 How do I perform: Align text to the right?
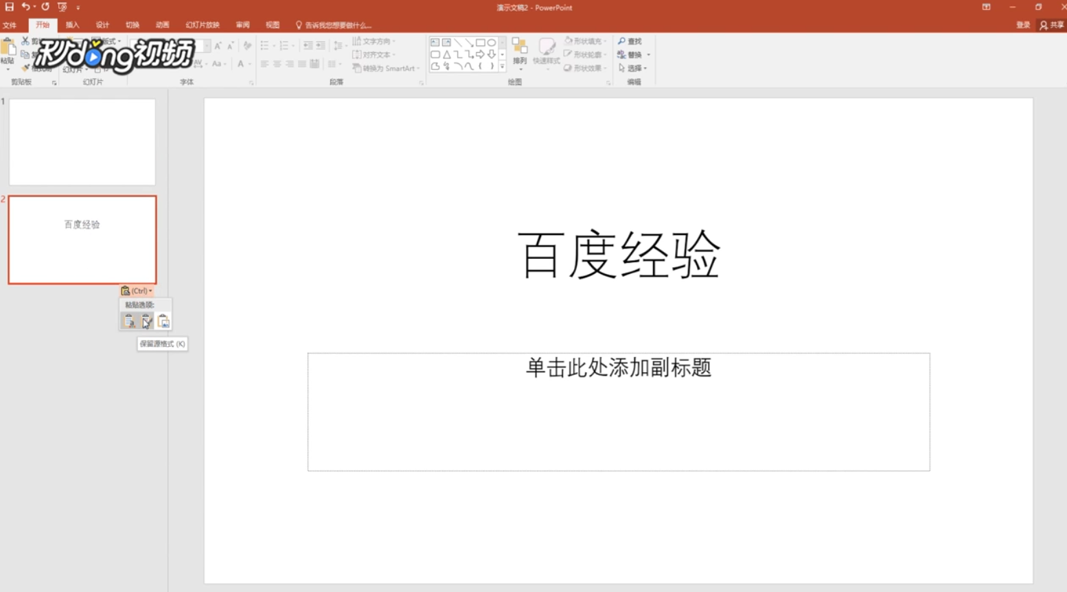click(x=289, y=64)
